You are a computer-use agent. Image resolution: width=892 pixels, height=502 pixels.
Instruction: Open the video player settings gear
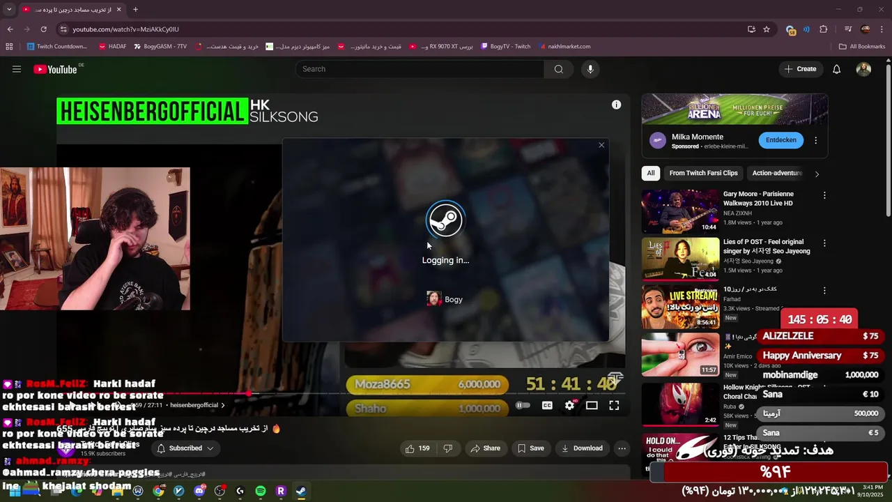pos(569,405)
